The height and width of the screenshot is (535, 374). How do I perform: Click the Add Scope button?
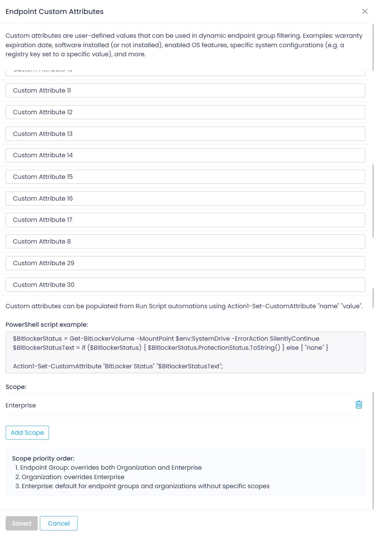coord(27,433)
